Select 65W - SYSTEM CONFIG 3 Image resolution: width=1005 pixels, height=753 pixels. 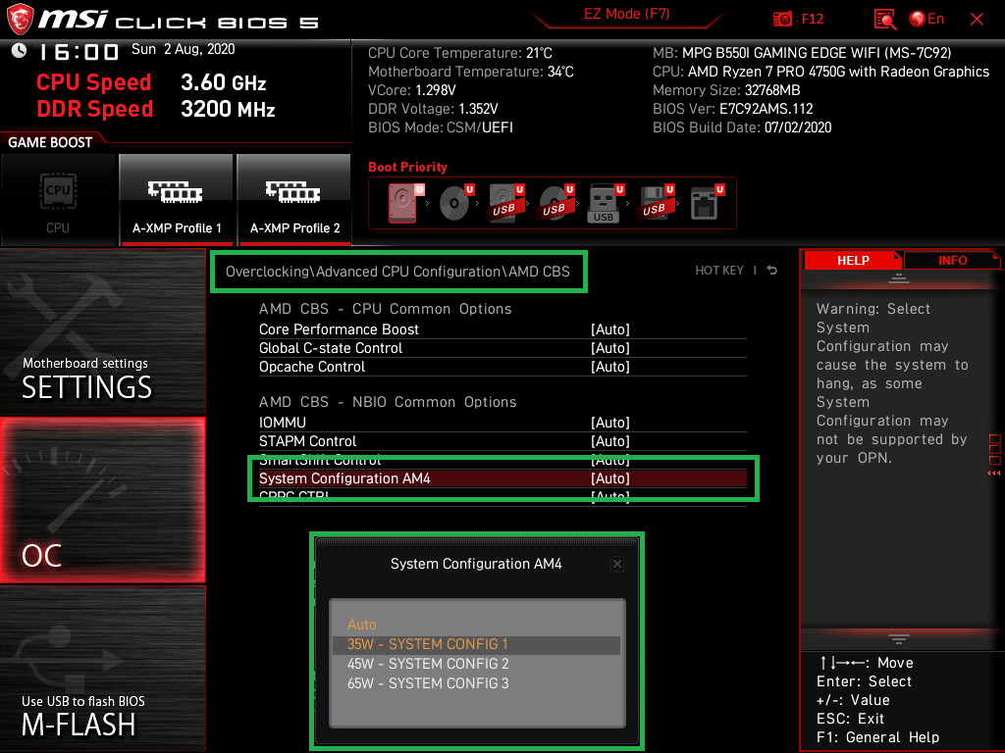pos(476,683)
